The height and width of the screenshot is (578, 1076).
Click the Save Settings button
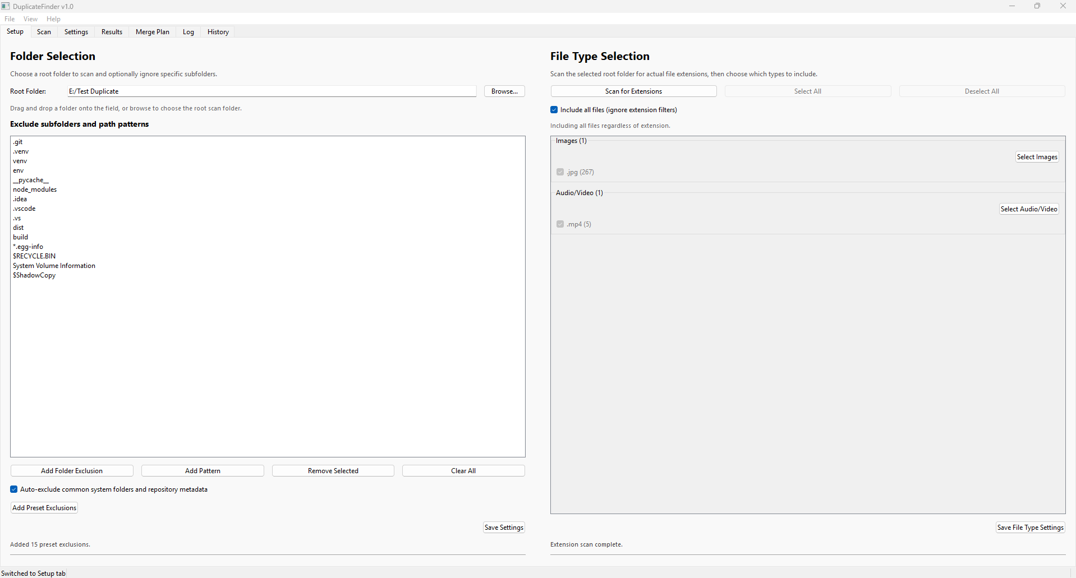pos(504,528)
